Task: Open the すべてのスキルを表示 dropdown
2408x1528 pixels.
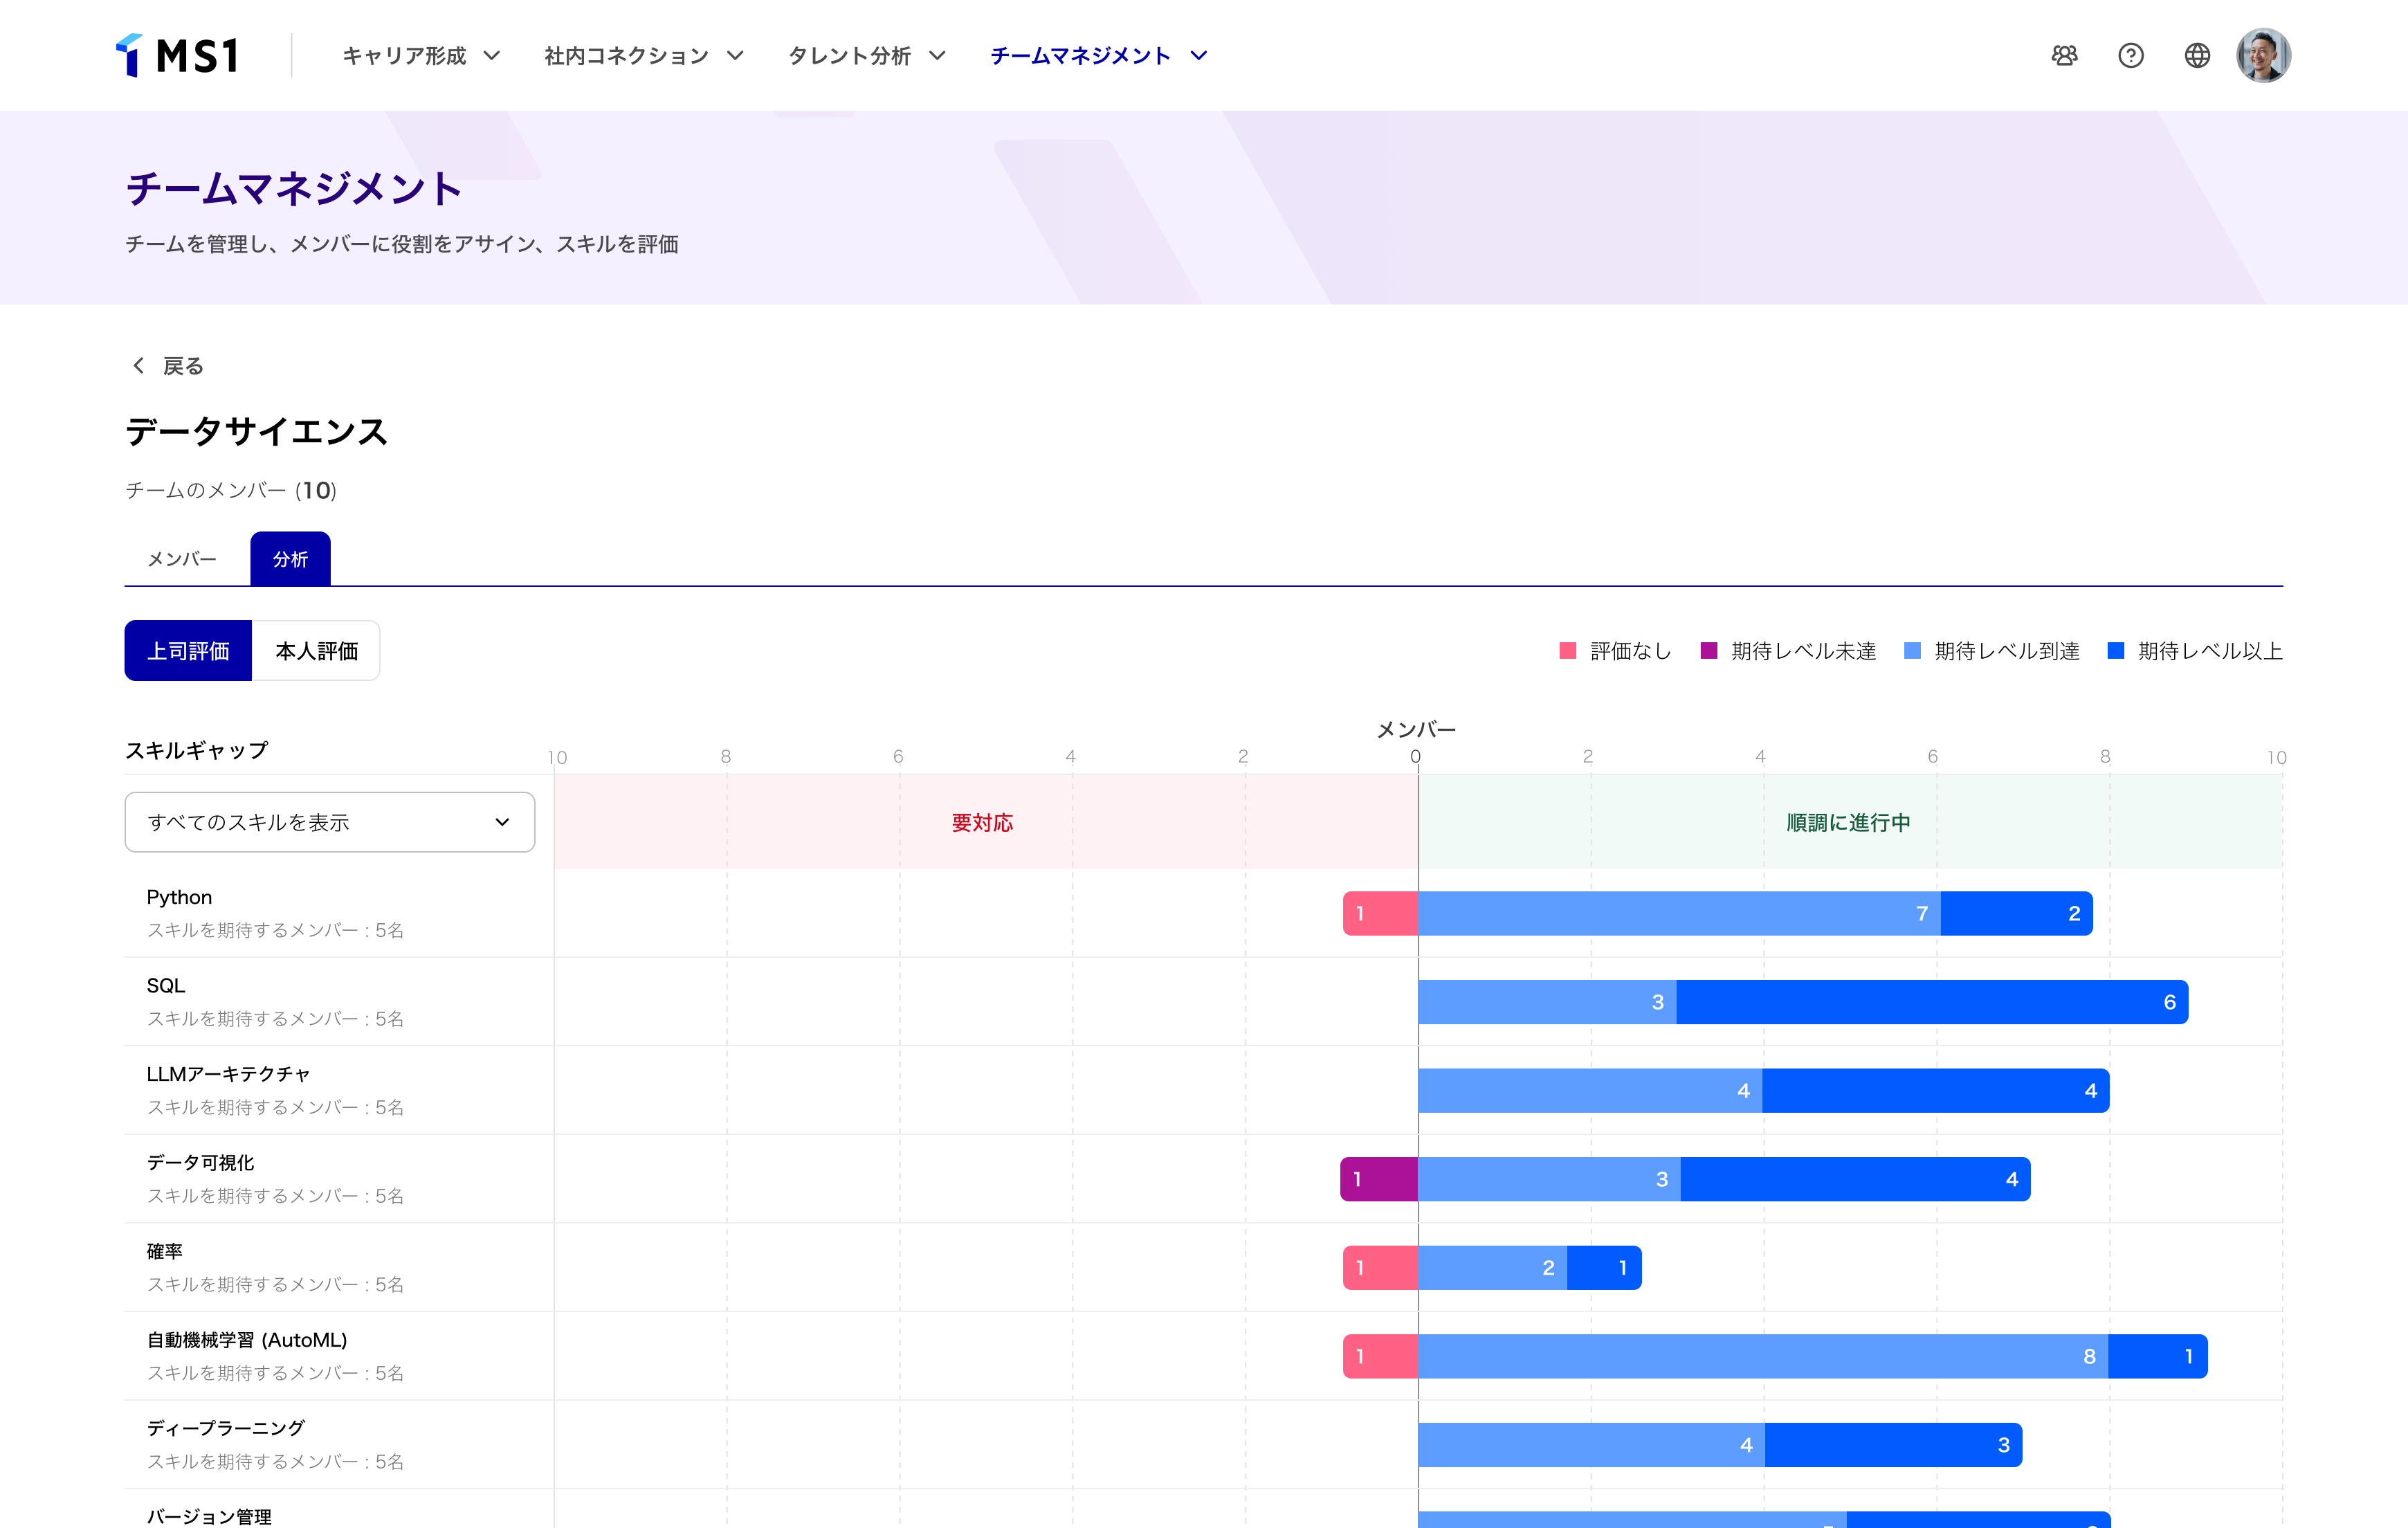Action: tap(330, 822)
